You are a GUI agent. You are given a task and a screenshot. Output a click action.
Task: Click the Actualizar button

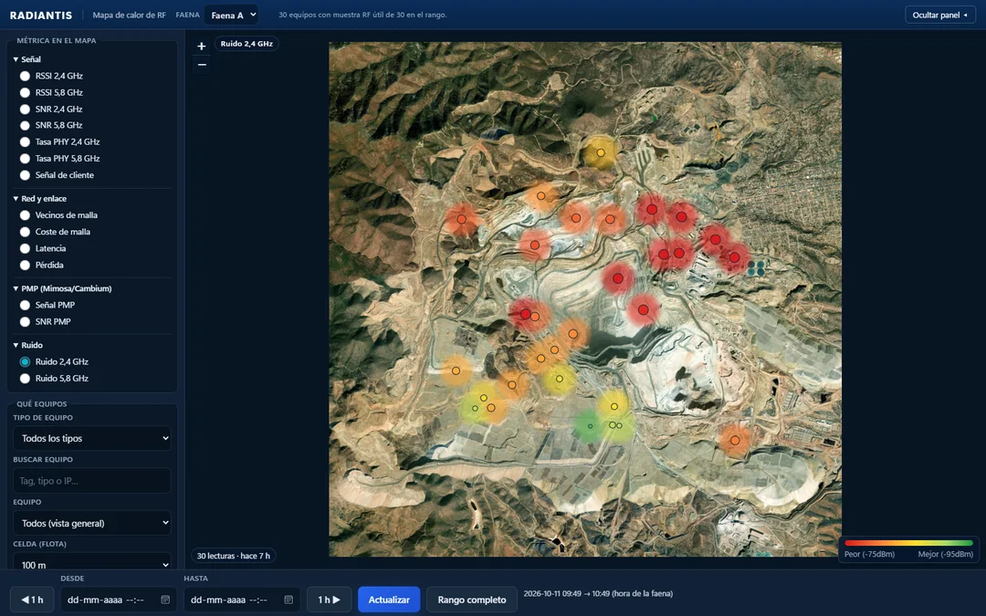(389, 600)
